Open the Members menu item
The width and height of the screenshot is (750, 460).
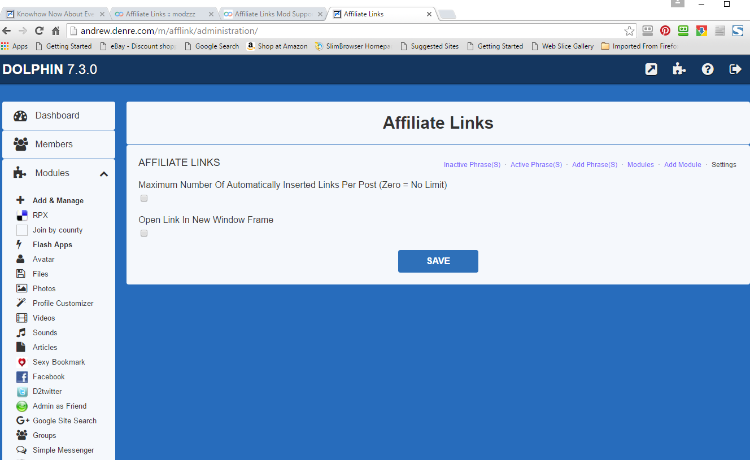(59, 144)
